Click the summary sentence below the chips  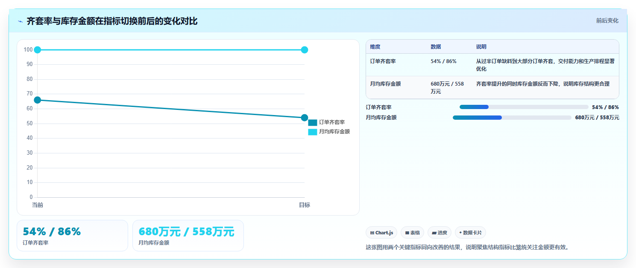tap(467, 247)
